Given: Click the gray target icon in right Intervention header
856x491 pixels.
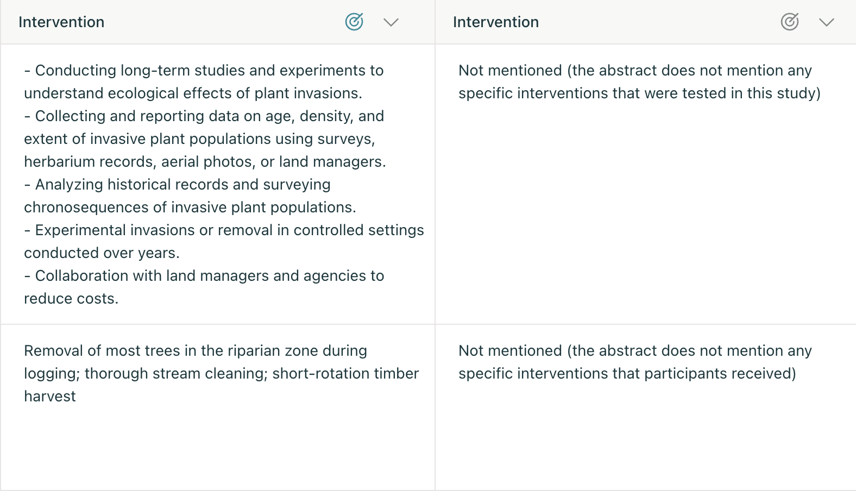Looking at the screenshot, I should (x=790, y=22).
